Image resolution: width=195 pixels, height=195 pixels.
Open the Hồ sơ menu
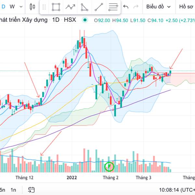(186, 6)
